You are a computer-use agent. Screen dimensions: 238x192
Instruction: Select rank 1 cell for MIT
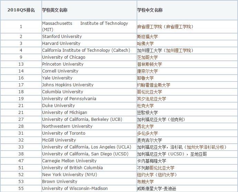coord(21,27)
